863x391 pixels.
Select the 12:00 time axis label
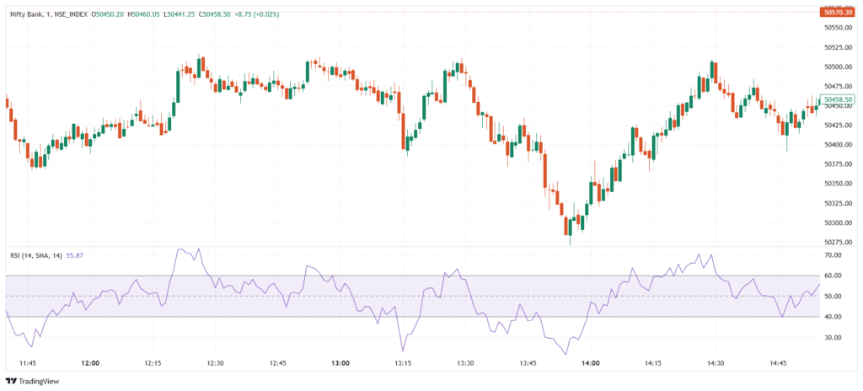[x=90, y=363]
